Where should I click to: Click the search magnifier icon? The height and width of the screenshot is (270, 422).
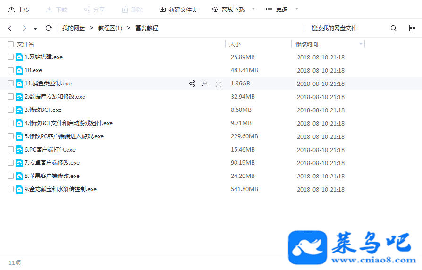coord(394,28)
